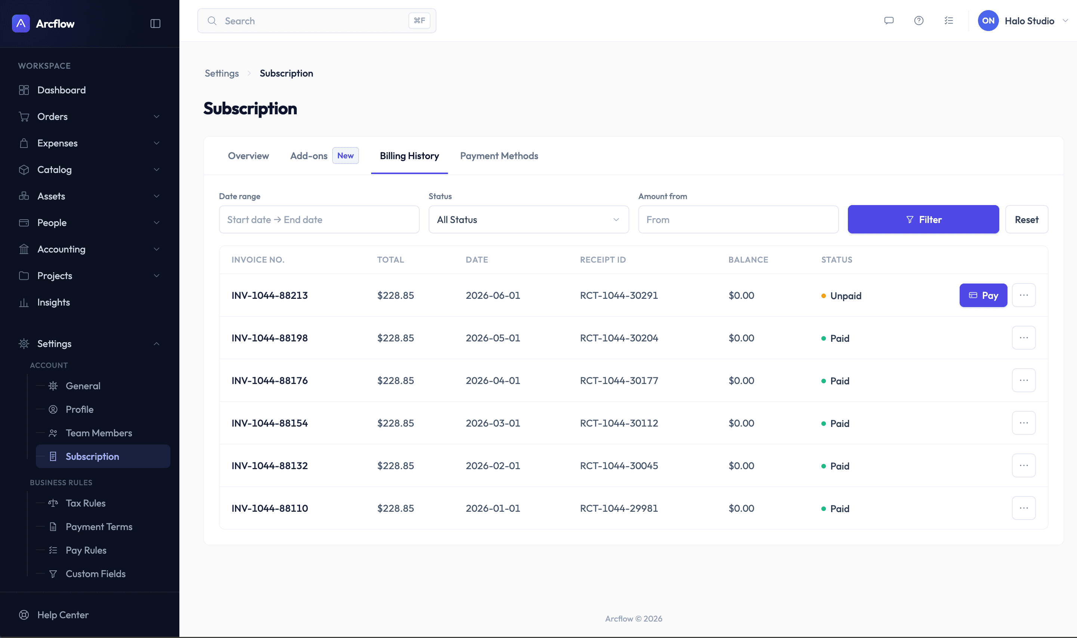Pay the unpaid invoice INV-1044-88213
This screenshot has height=638, width=1077.
coord(983,295)
